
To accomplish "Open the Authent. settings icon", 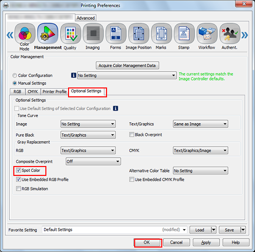I will 230,34.
